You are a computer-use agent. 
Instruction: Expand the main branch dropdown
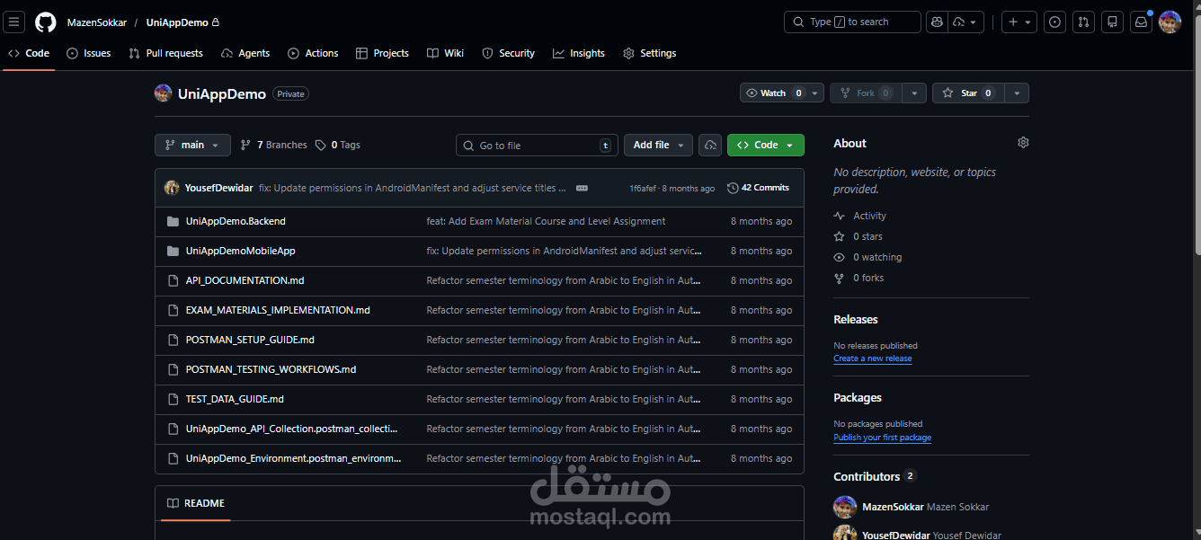coord(192,145)
